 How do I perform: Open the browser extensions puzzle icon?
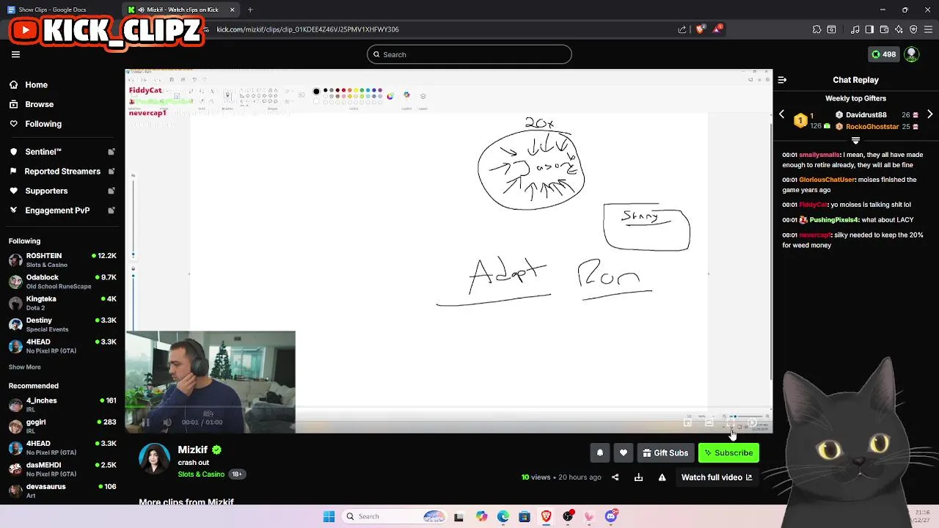point(816,29)
